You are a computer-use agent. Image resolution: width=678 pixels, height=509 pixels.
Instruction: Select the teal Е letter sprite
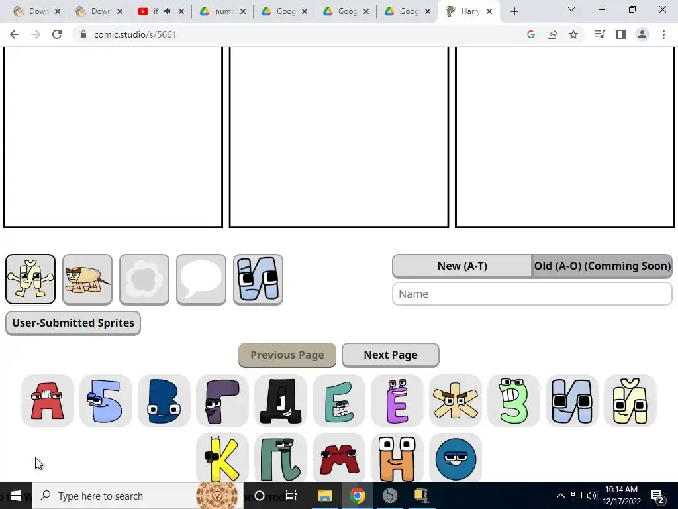click(x=339, y=401)
